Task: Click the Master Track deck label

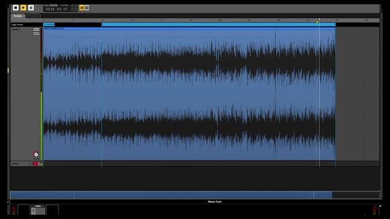Action: 214,201
